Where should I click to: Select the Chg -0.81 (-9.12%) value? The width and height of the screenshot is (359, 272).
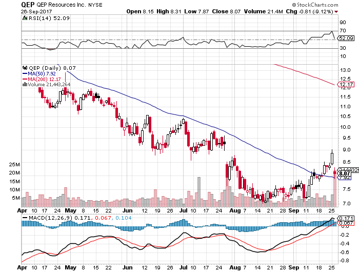(331, 10)
